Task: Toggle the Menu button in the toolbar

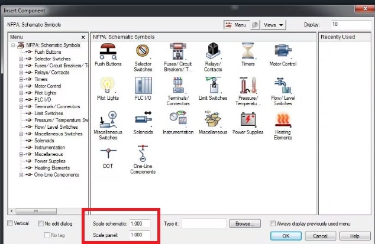Action: [x=237, y=25]
